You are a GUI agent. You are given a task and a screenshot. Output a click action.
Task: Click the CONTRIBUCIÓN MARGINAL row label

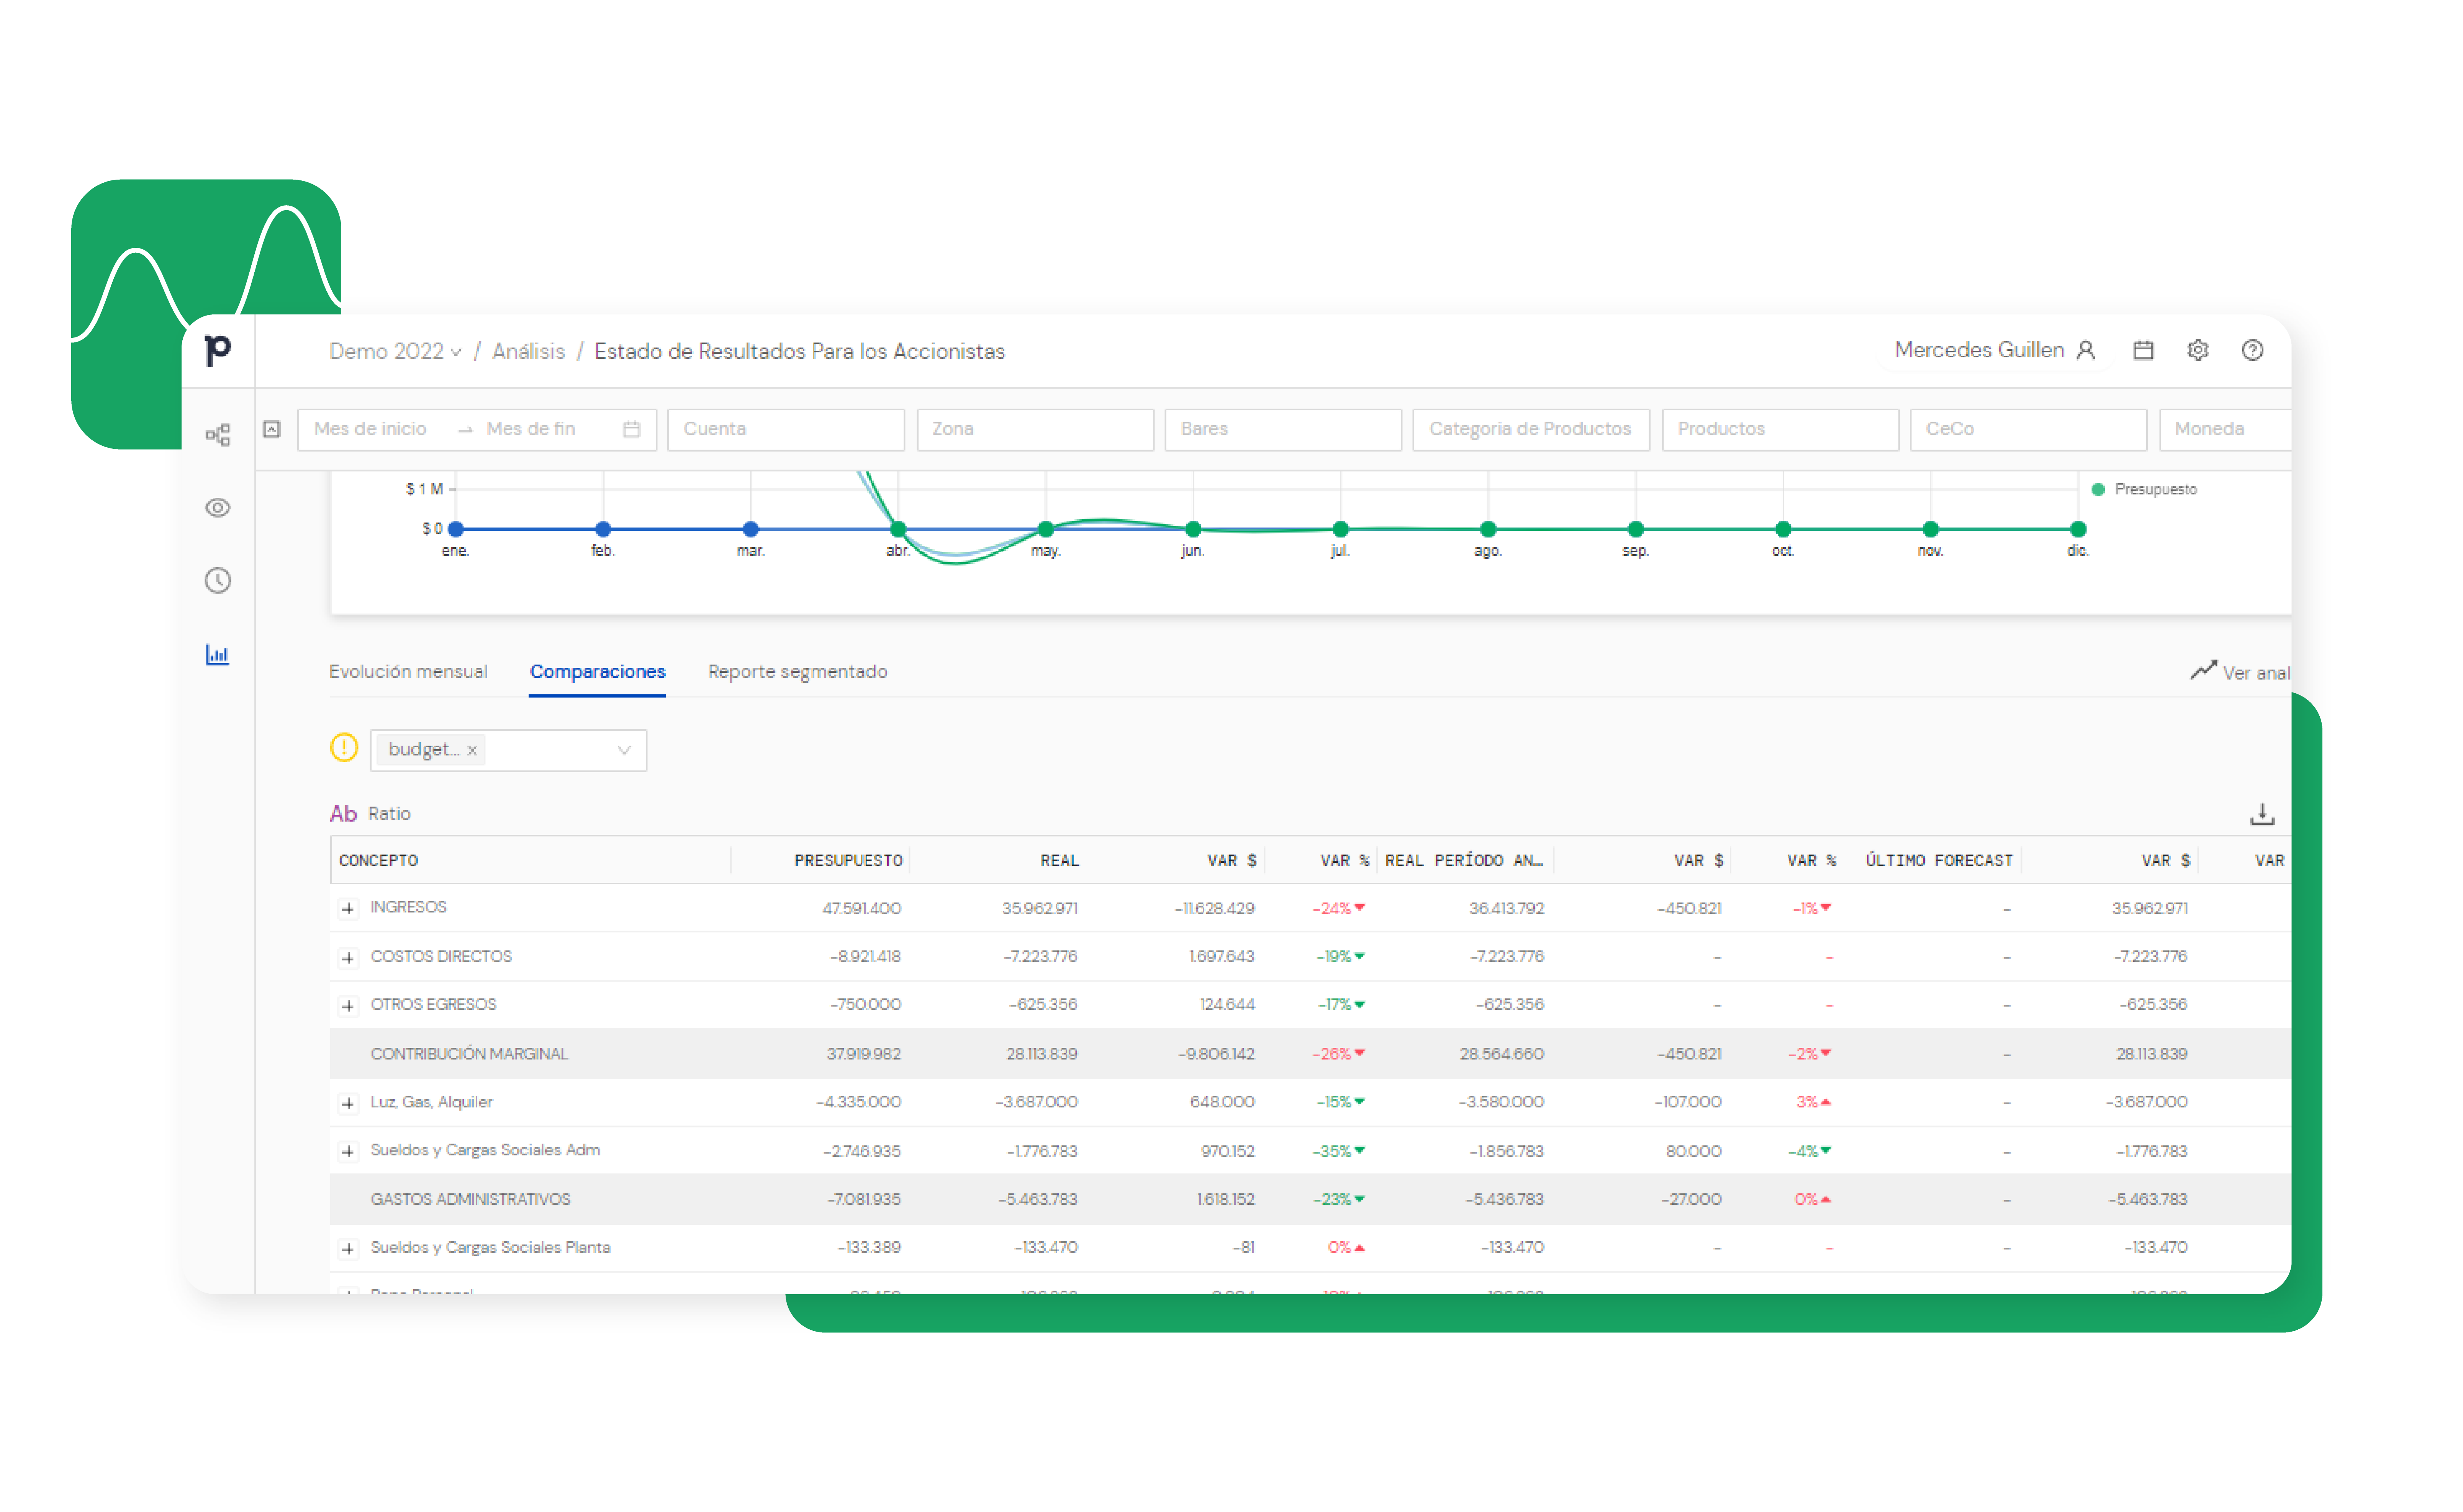point(468,1054)
